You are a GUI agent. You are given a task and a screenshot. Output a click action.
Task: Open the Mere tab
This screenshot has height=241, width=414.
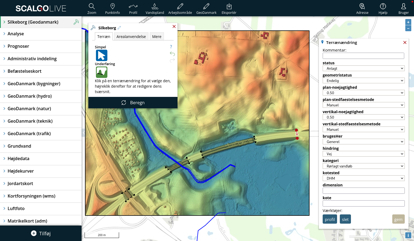coord(157,36)
